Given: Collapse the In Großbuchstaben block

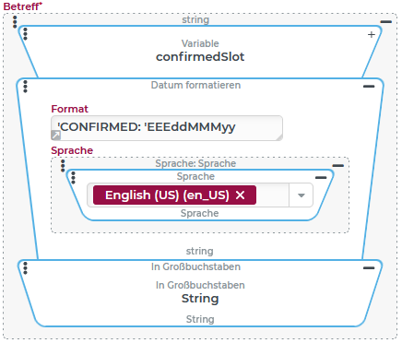Looking at the screenshot, I should 369,268.
